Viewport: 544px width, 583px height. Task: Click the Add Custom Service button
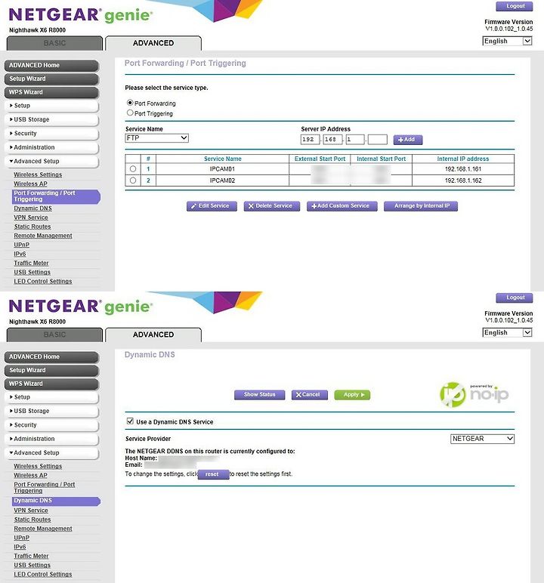[342, 206]
